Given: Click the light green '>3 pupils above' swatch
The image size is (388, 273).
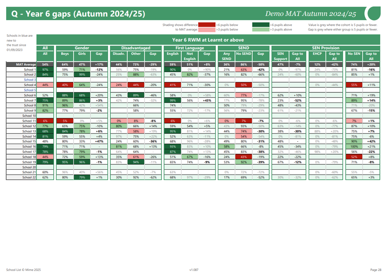Looking at the screenshot, I should pos(261,29).
